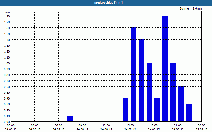Click the 06:00 time axis label
The width and height of the screenshot is (212, 132).
coord(58,126)
